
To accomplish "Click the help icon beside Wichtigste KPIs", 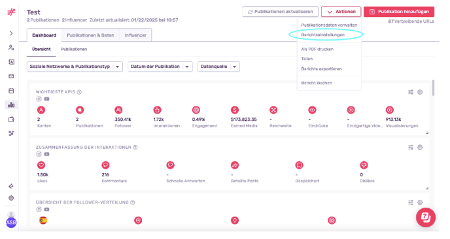I will pyautogui.click(x=80, y=92).
